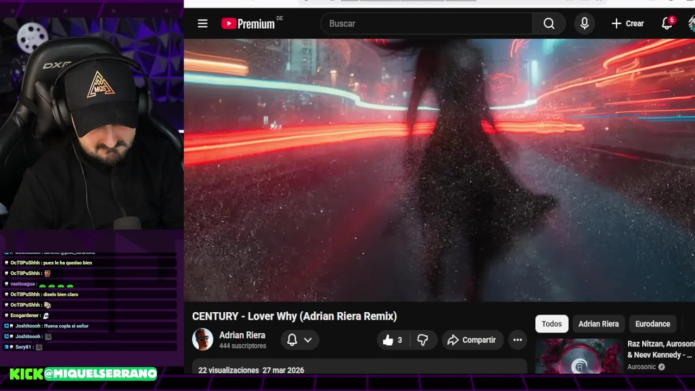Click the streamer webcam feed
695x391 pixels.
(x=92, y=124)
